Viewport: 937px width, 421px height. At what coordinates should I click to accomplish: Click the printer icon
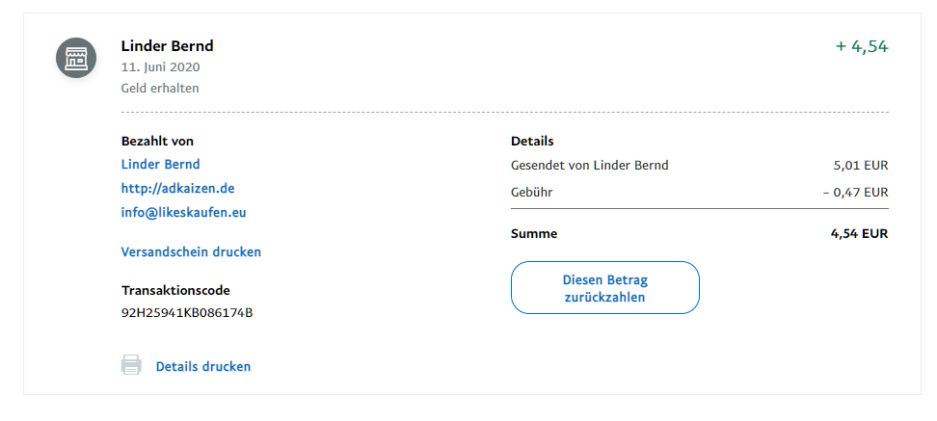pos(131,366)
